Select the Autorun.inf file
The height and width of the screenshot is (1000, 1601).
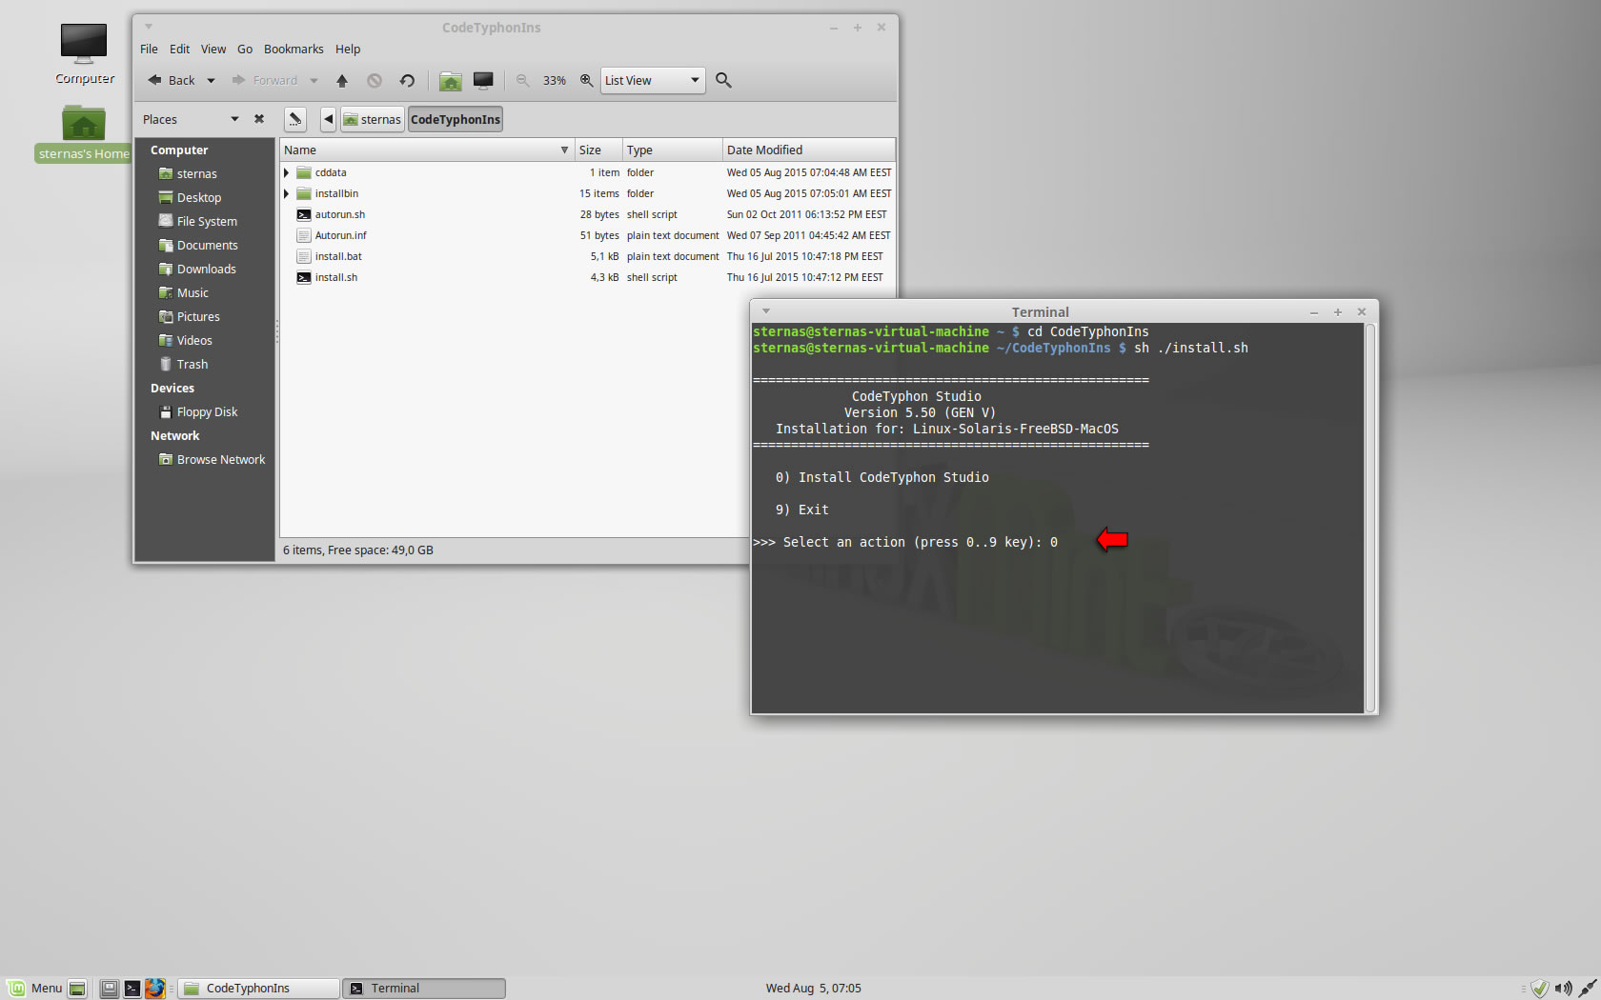pos(341,235)
